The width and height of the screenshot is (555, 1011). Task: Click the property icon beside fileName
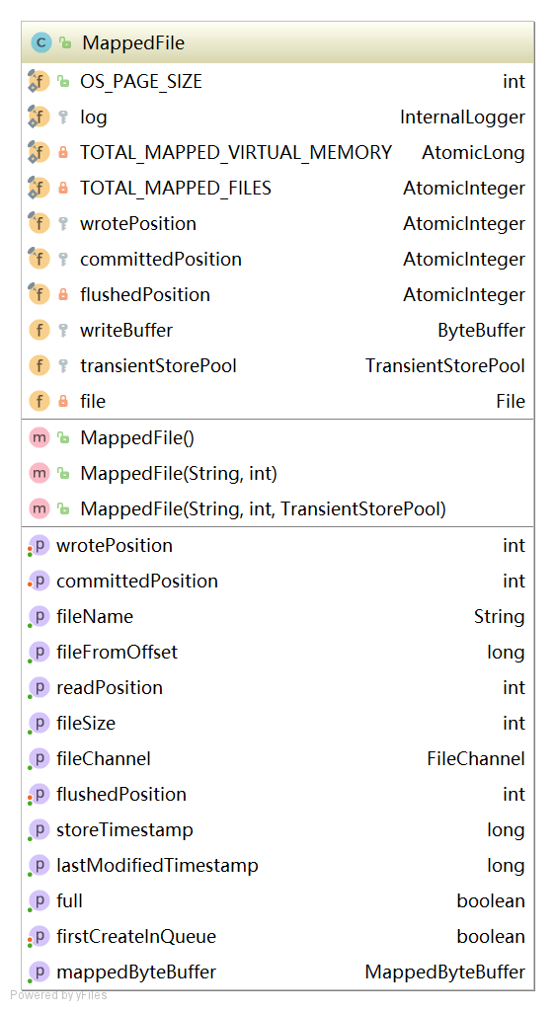point(40,616)
